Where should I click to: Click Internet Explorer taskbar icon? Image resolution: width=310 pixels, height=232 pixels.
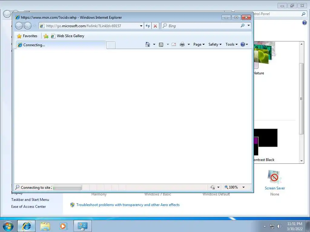(26, 226)
